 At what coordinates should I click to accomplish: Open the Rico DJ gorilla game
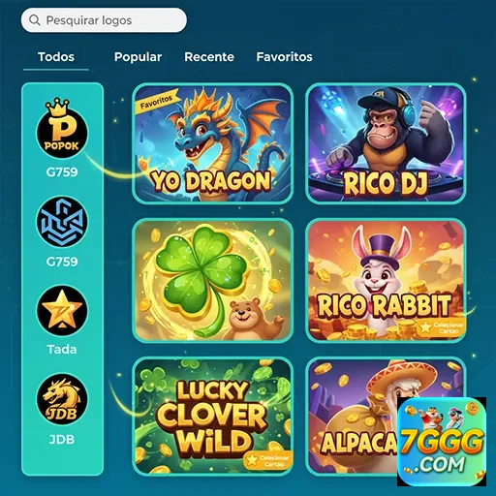tap(386, 143)
